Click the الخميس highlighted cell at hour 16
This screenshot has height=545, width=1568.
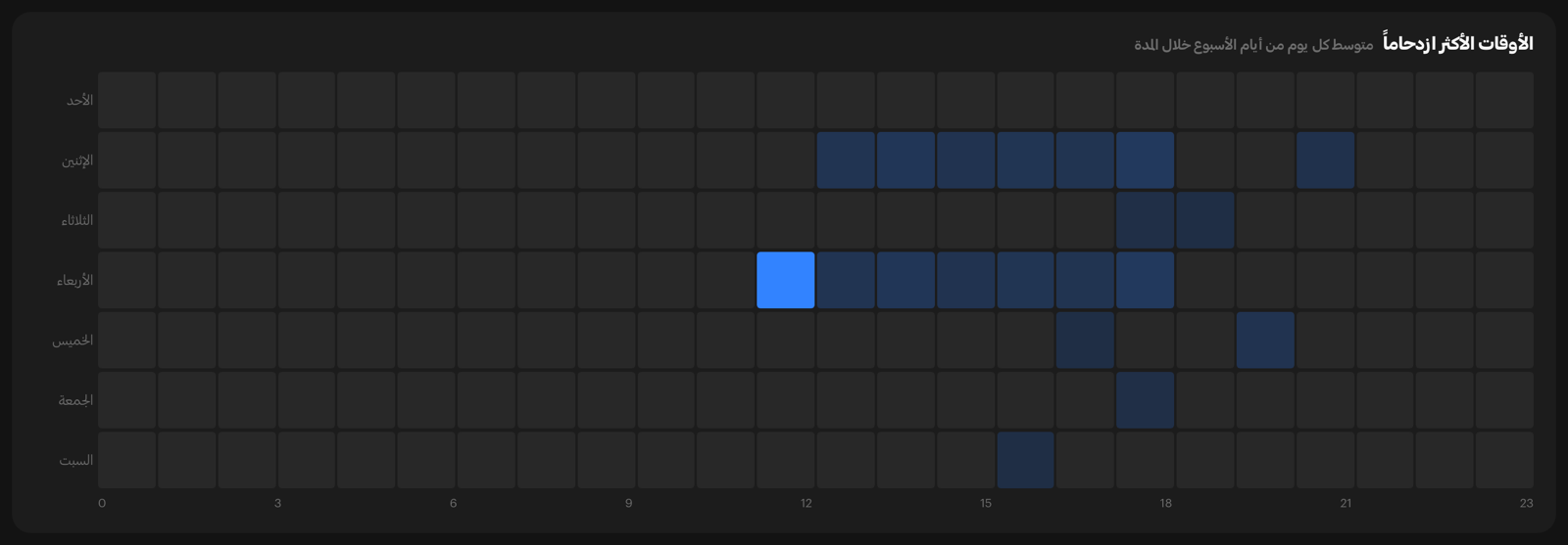pyautogui.click(x=1086, y=341)
